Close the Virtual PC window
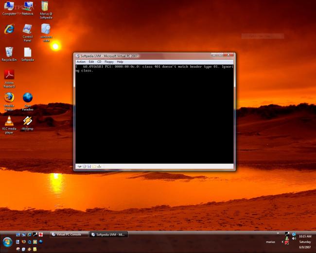 [229, 54]
